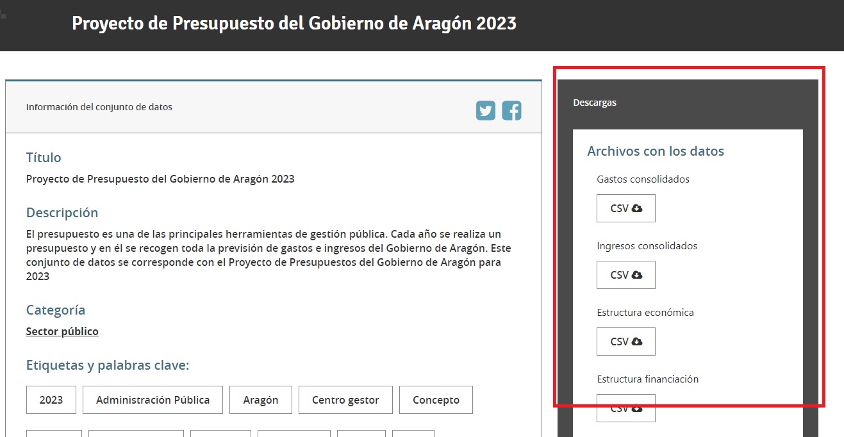Click the Estructura económica label
The image size is (844, 437).
click(645, 313)
